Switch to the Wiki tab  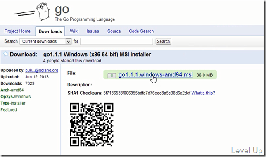coord(74,31)
